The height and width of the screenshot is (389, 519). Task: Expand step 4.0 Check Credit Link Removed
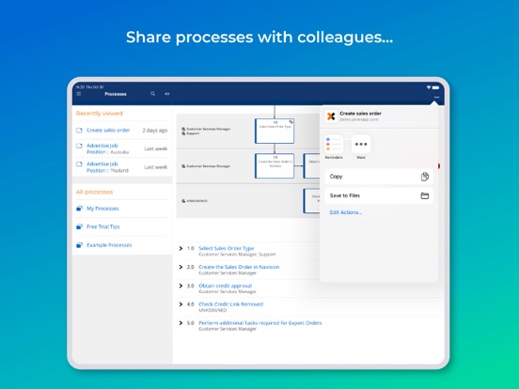181,304
